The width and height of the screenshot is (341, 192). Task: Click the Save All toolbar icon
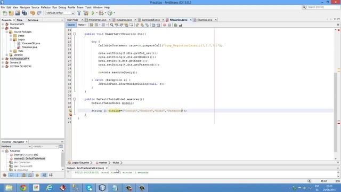tap(24, 13)
